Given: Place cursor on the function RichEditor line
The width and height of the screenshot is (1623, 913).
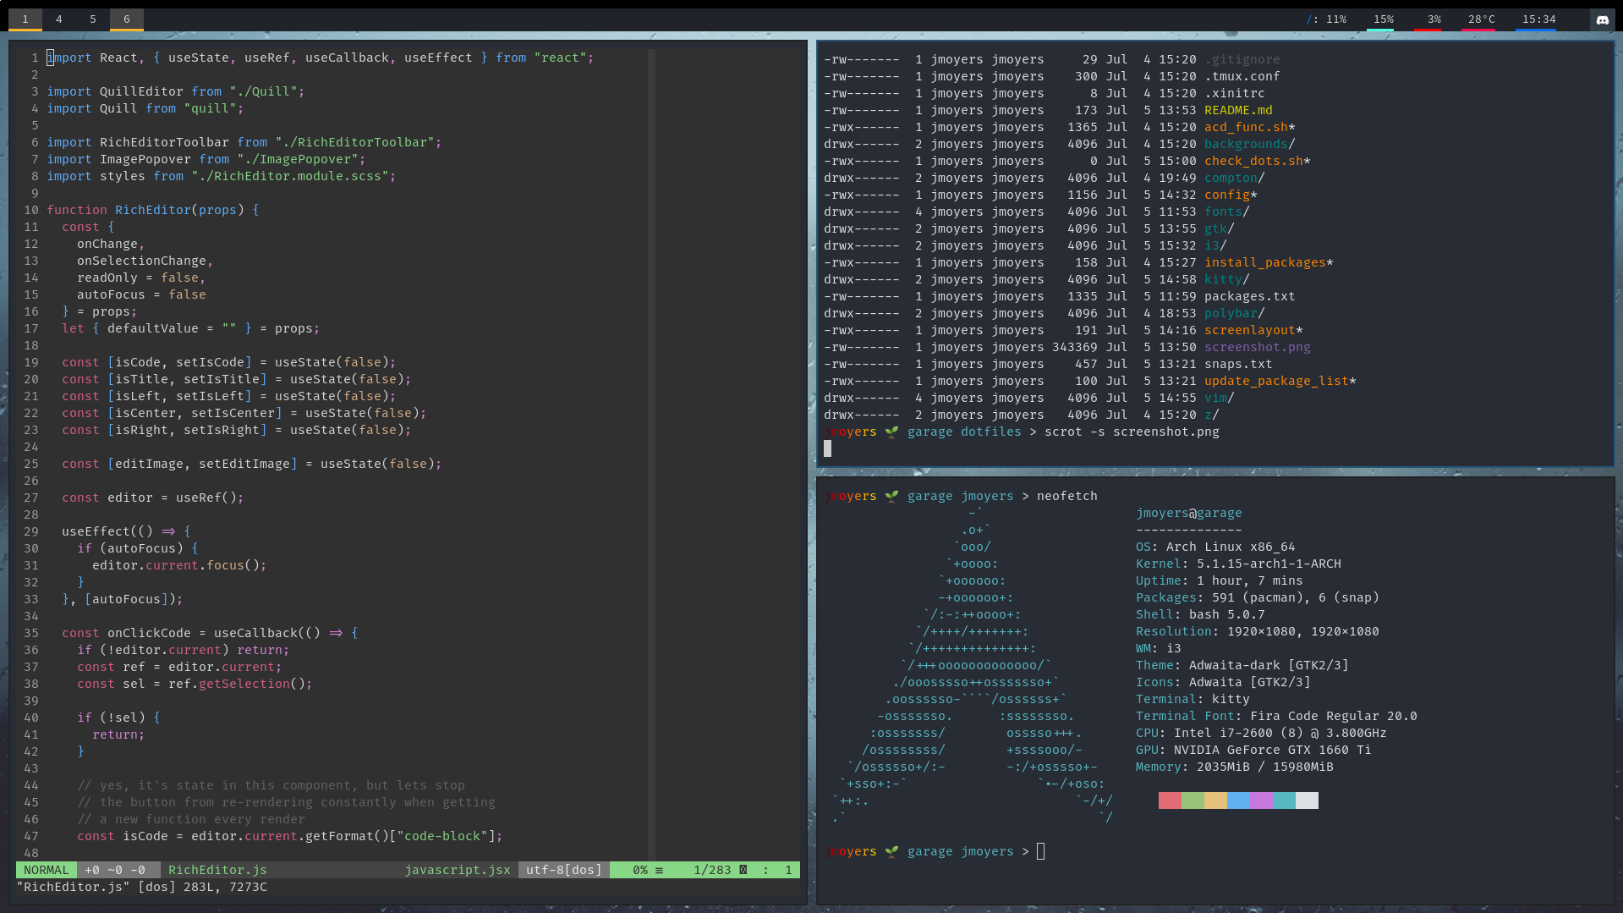Looking at the screenshot, I should click(x=152, y=210).
